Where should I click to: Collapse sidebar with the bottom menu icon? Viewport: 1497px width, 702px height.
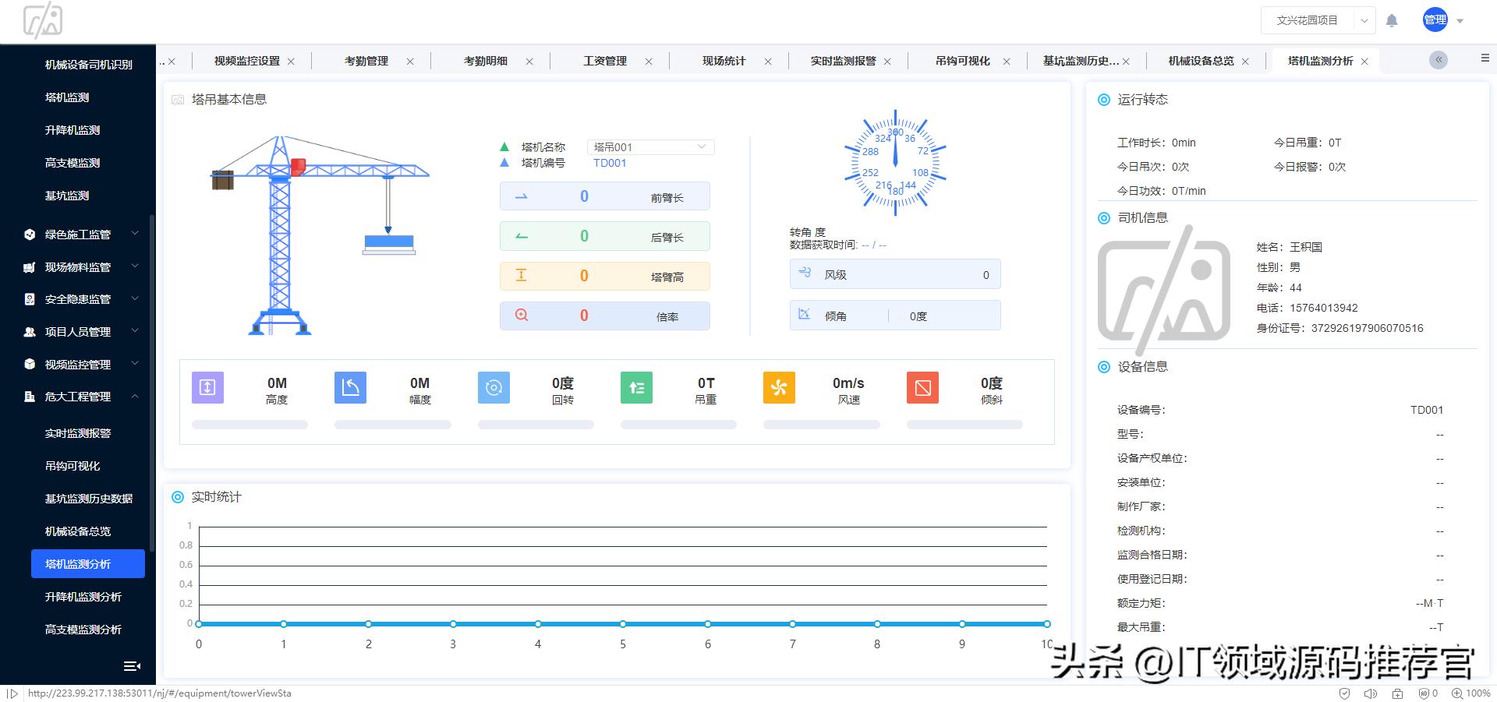tap(132, 665)
